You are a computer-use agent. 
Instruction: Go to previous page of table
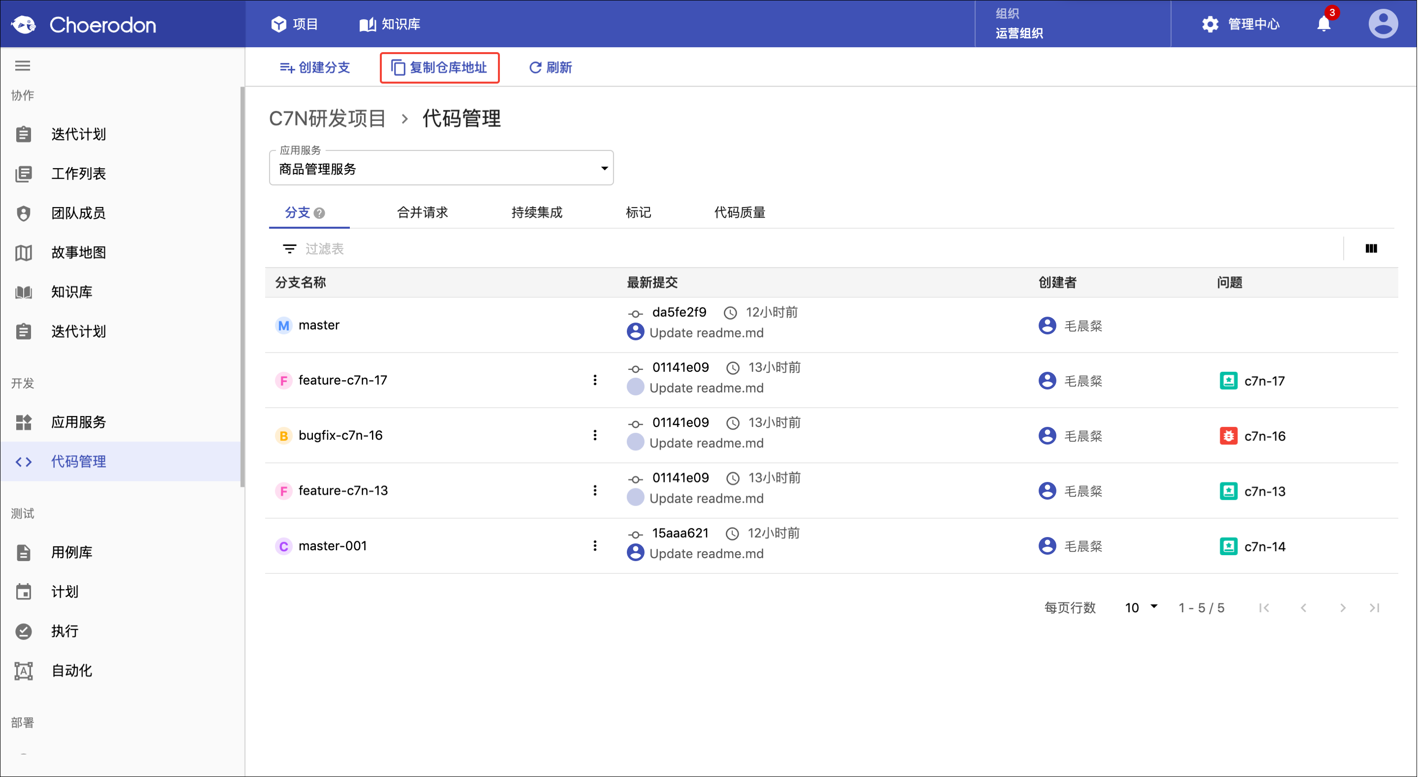pos(1303,607)
